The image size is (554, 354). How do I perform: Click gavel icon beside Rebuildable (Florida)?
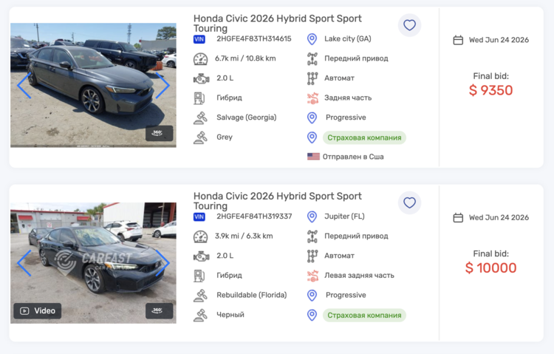[200, 296]
